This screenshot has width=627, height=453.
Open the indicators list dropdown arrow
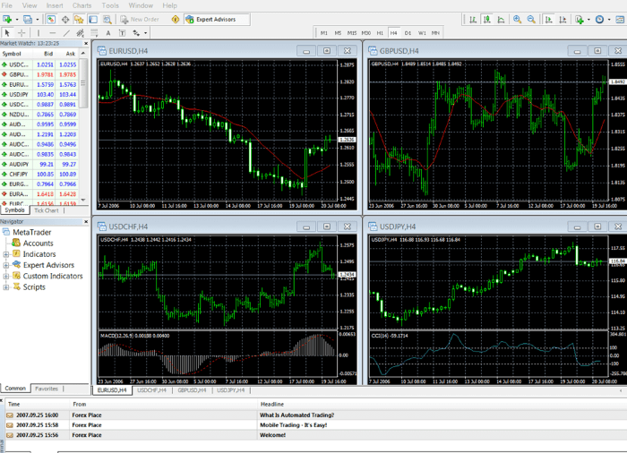pyautogui.click(x=588, y=19)
